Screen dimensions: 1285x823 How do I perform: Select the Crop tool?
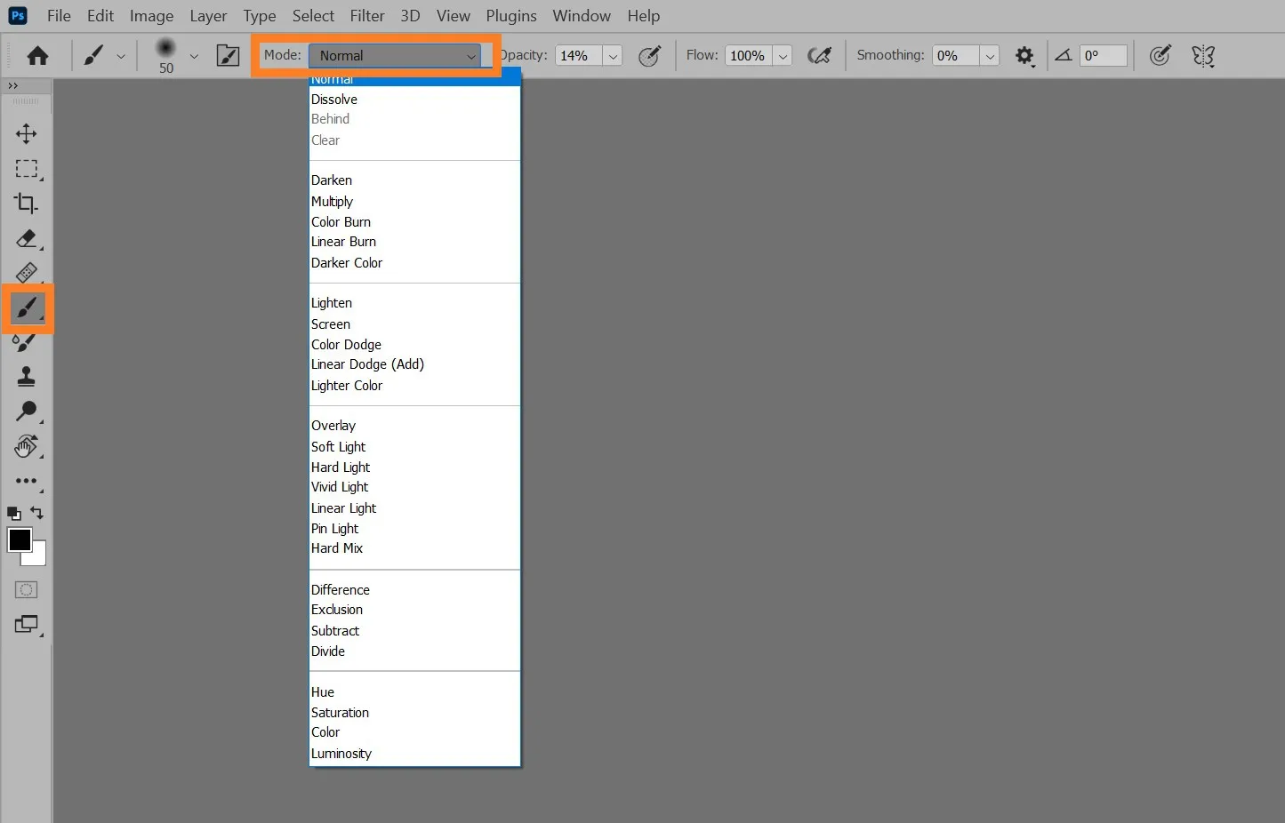tap(27, 204)
